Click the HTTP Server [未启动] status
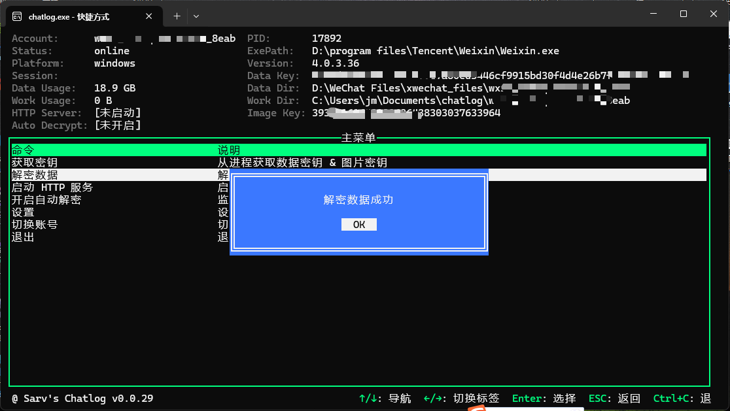Screen dimensions: 730x411 pos(118,113)
